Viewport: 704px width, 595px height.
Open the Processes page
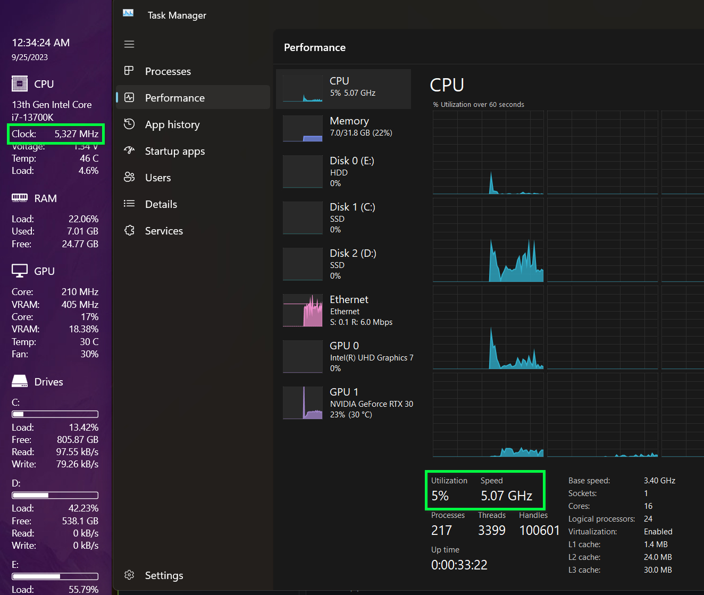(x=168, y=71)
